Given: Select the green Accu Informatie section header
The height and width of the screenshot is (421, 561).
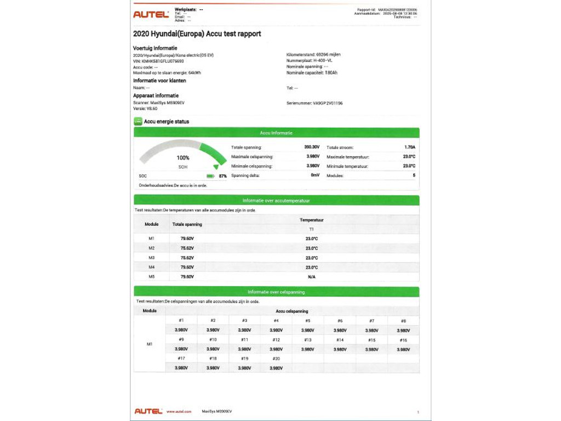Looking at the screenshot, I should [276, 133].
